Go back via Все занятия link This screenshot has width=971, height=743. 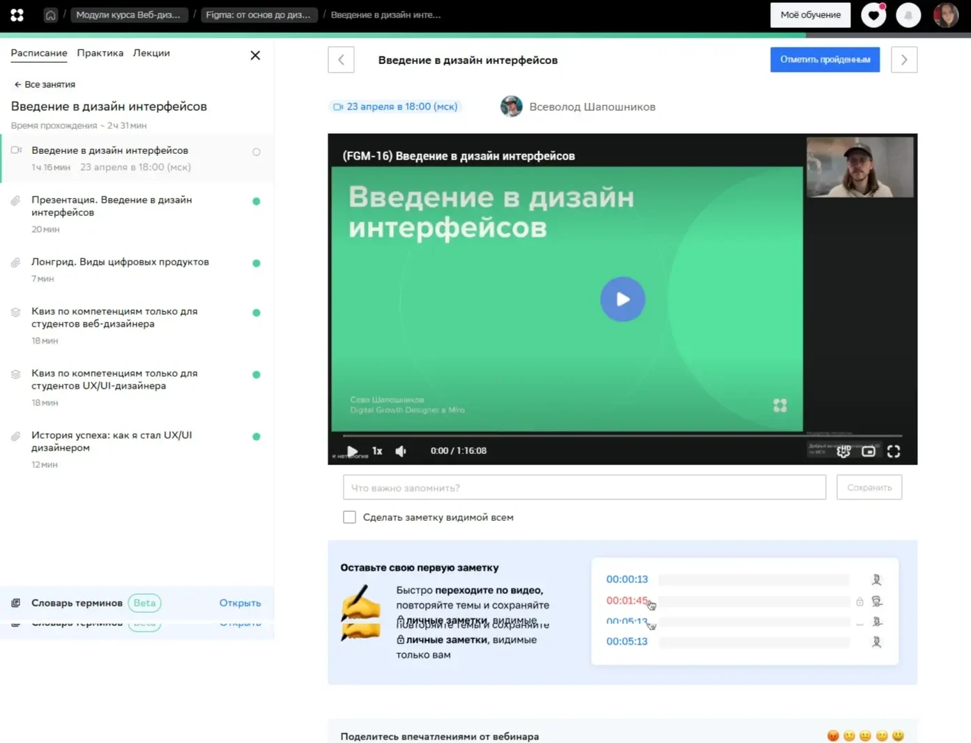pos(45,84)
